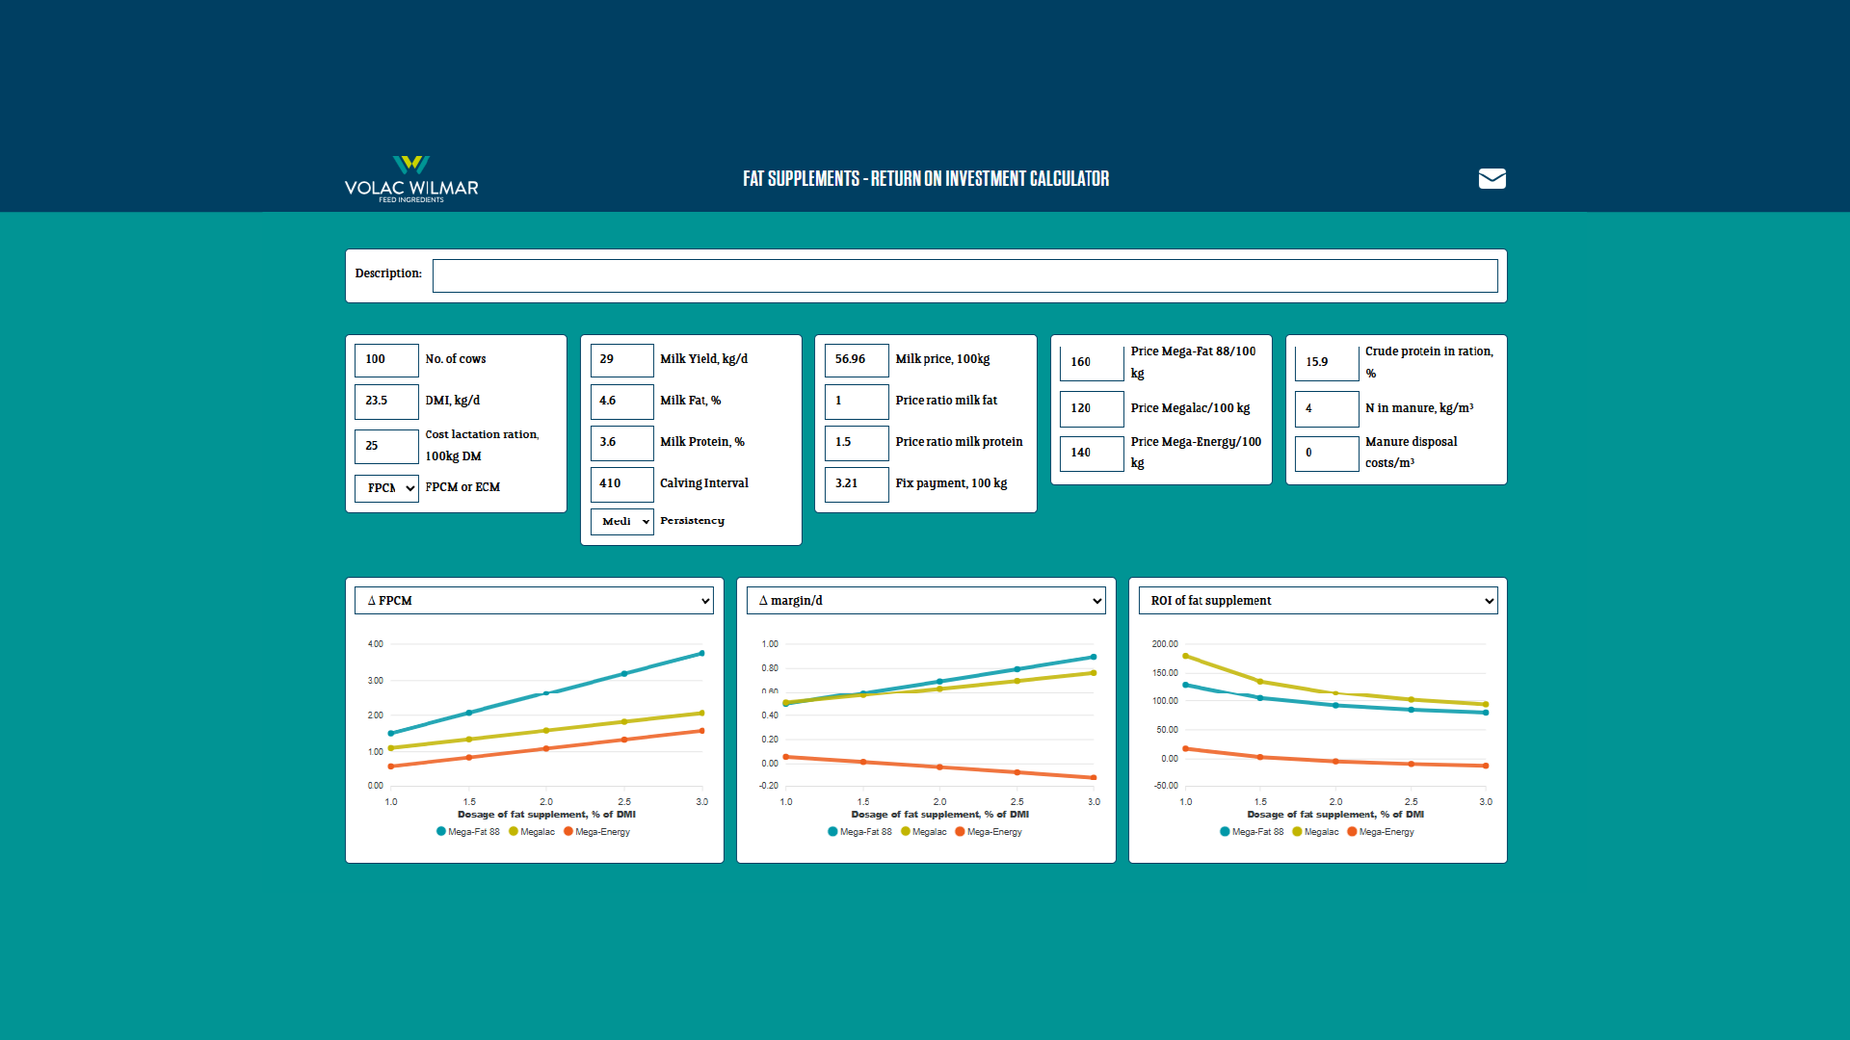Select the Crude protein in ration field
Screen dimensions: 1850x1040
[x=1326, y=363]
